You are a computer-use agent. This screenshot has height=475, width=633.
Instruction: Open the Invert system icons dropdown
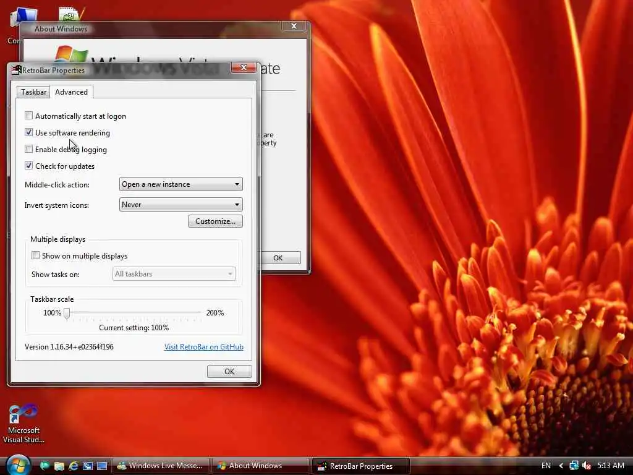coord(181,205)
